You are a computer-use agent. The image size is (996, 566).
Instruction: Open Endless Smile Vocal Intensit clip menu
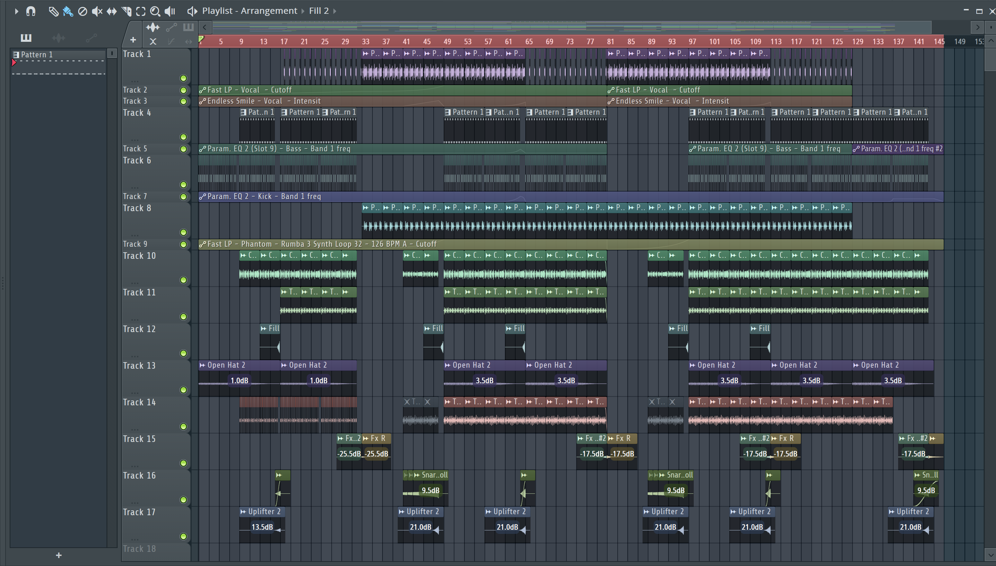tap(202, 102)
